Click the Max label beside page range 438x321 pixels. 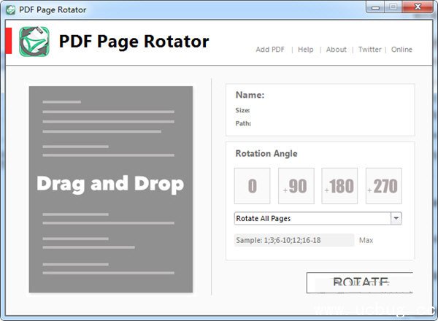[x=366, y=240]
